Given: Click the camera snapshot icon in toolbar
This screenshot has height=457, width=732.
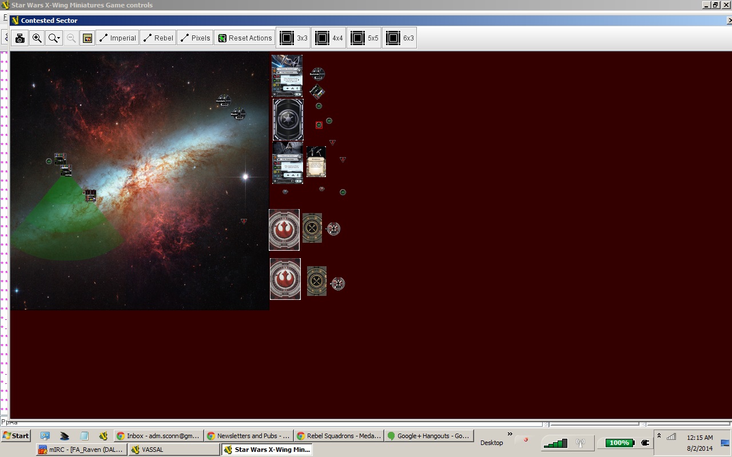Looking at the screenshot, I should tap(20, 38).
